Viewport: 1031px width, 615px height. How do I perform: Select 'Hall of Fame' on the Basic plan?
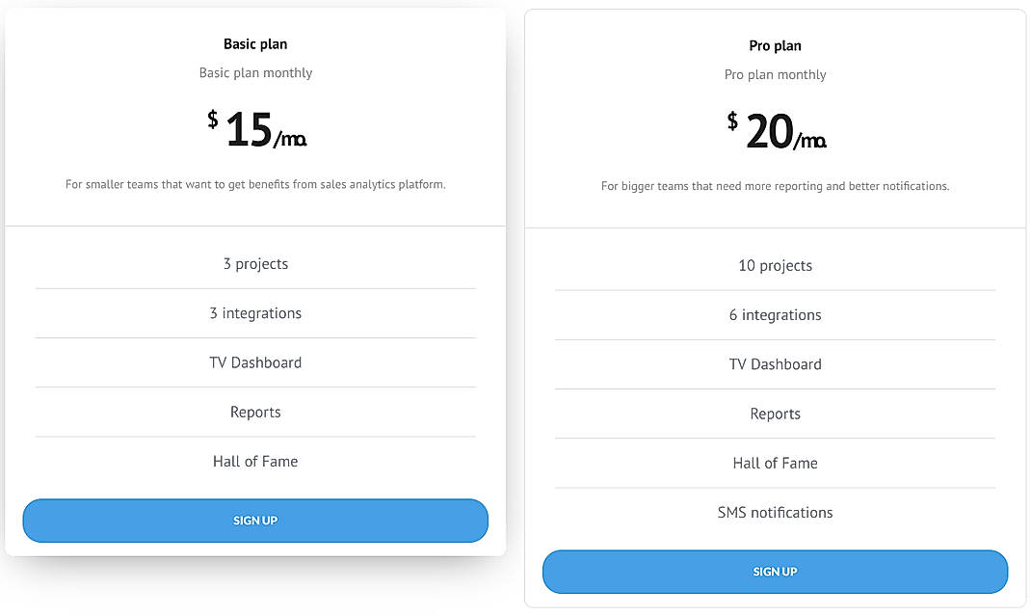pos(255,461)
